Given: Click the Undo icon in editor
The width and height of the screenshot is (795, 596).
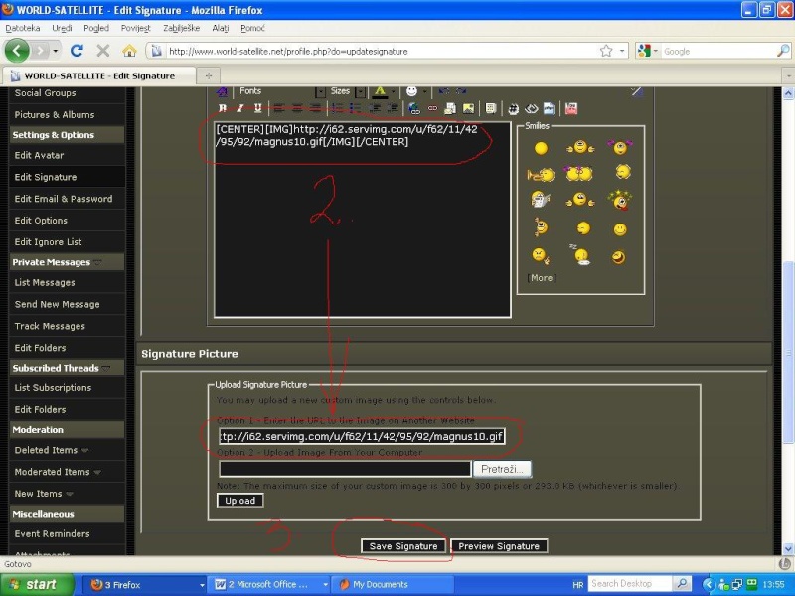Looking at the screenshot, I should (443, 91).
